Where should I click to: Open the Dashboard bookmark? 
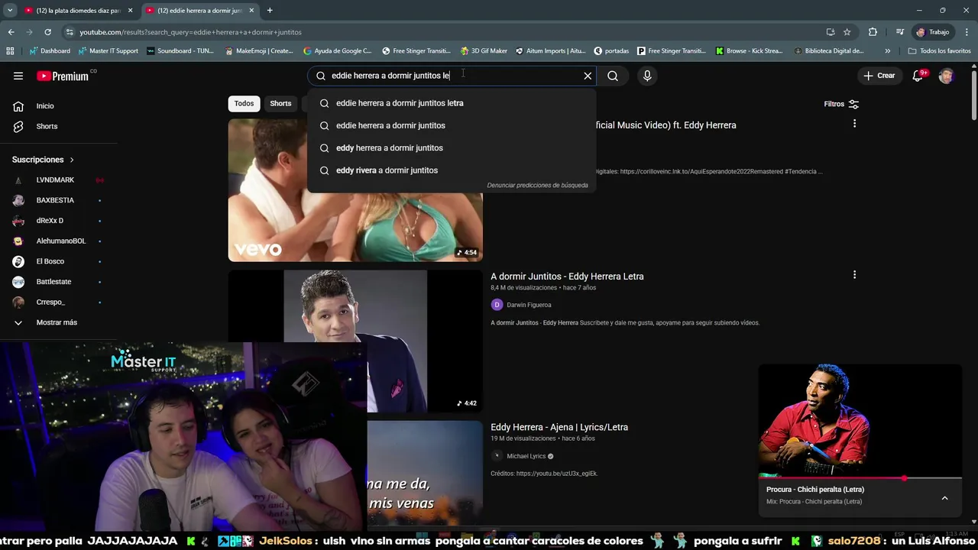pyautogui.click(x=50, y=51)
